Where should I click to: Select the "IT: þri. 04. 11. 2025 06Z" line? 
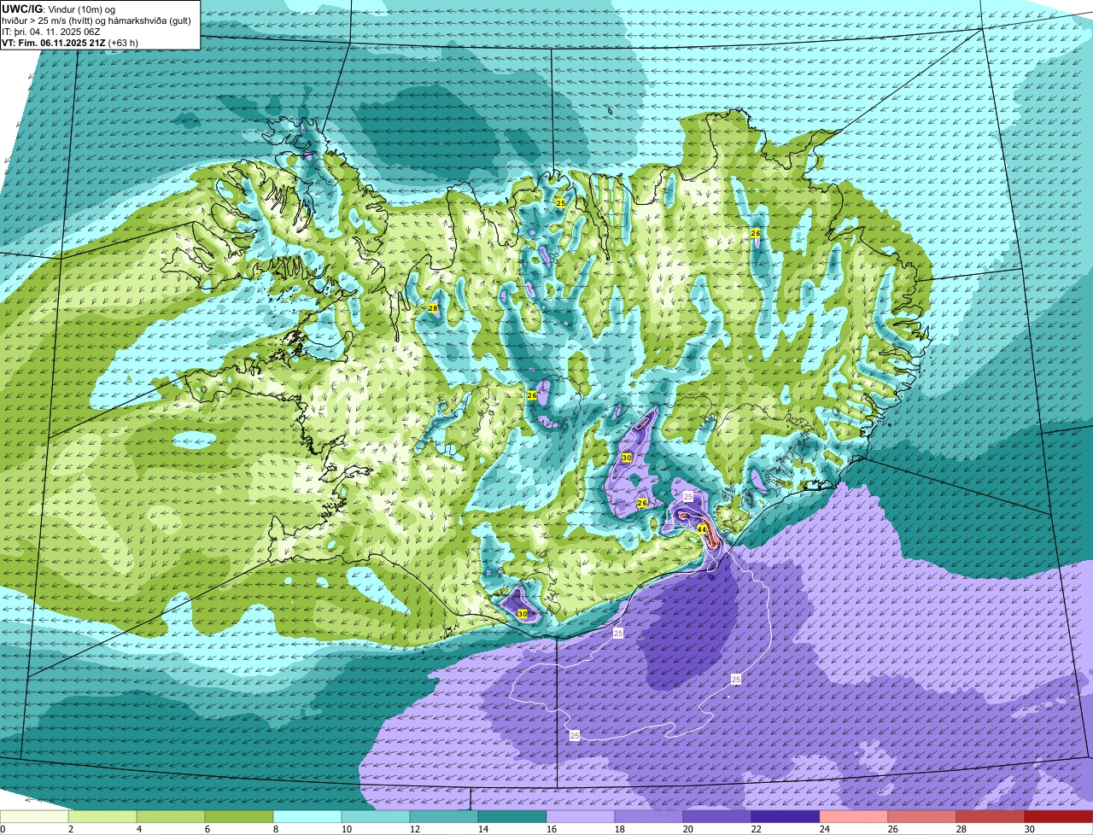pos(51,31)
